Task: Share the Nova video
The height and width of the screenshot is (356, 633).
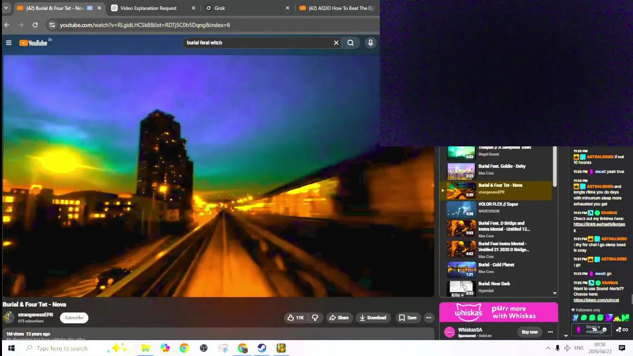Action: [x=339, y=318]
